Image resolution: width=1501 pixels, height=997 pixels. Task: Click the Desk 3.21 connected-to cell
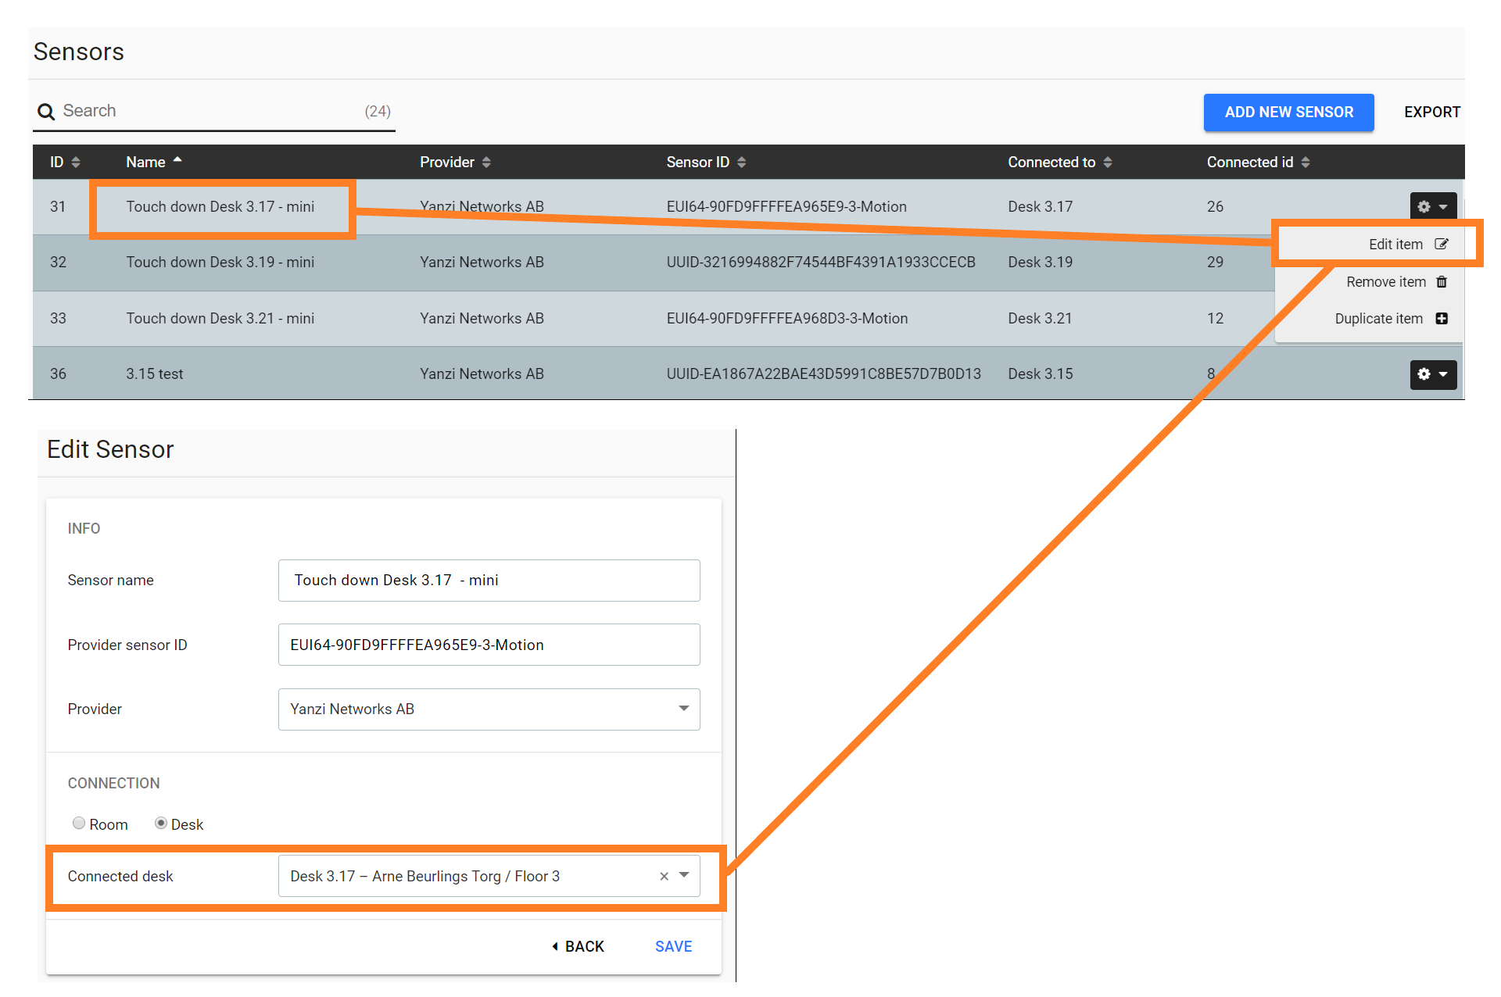pos(1040,318)
